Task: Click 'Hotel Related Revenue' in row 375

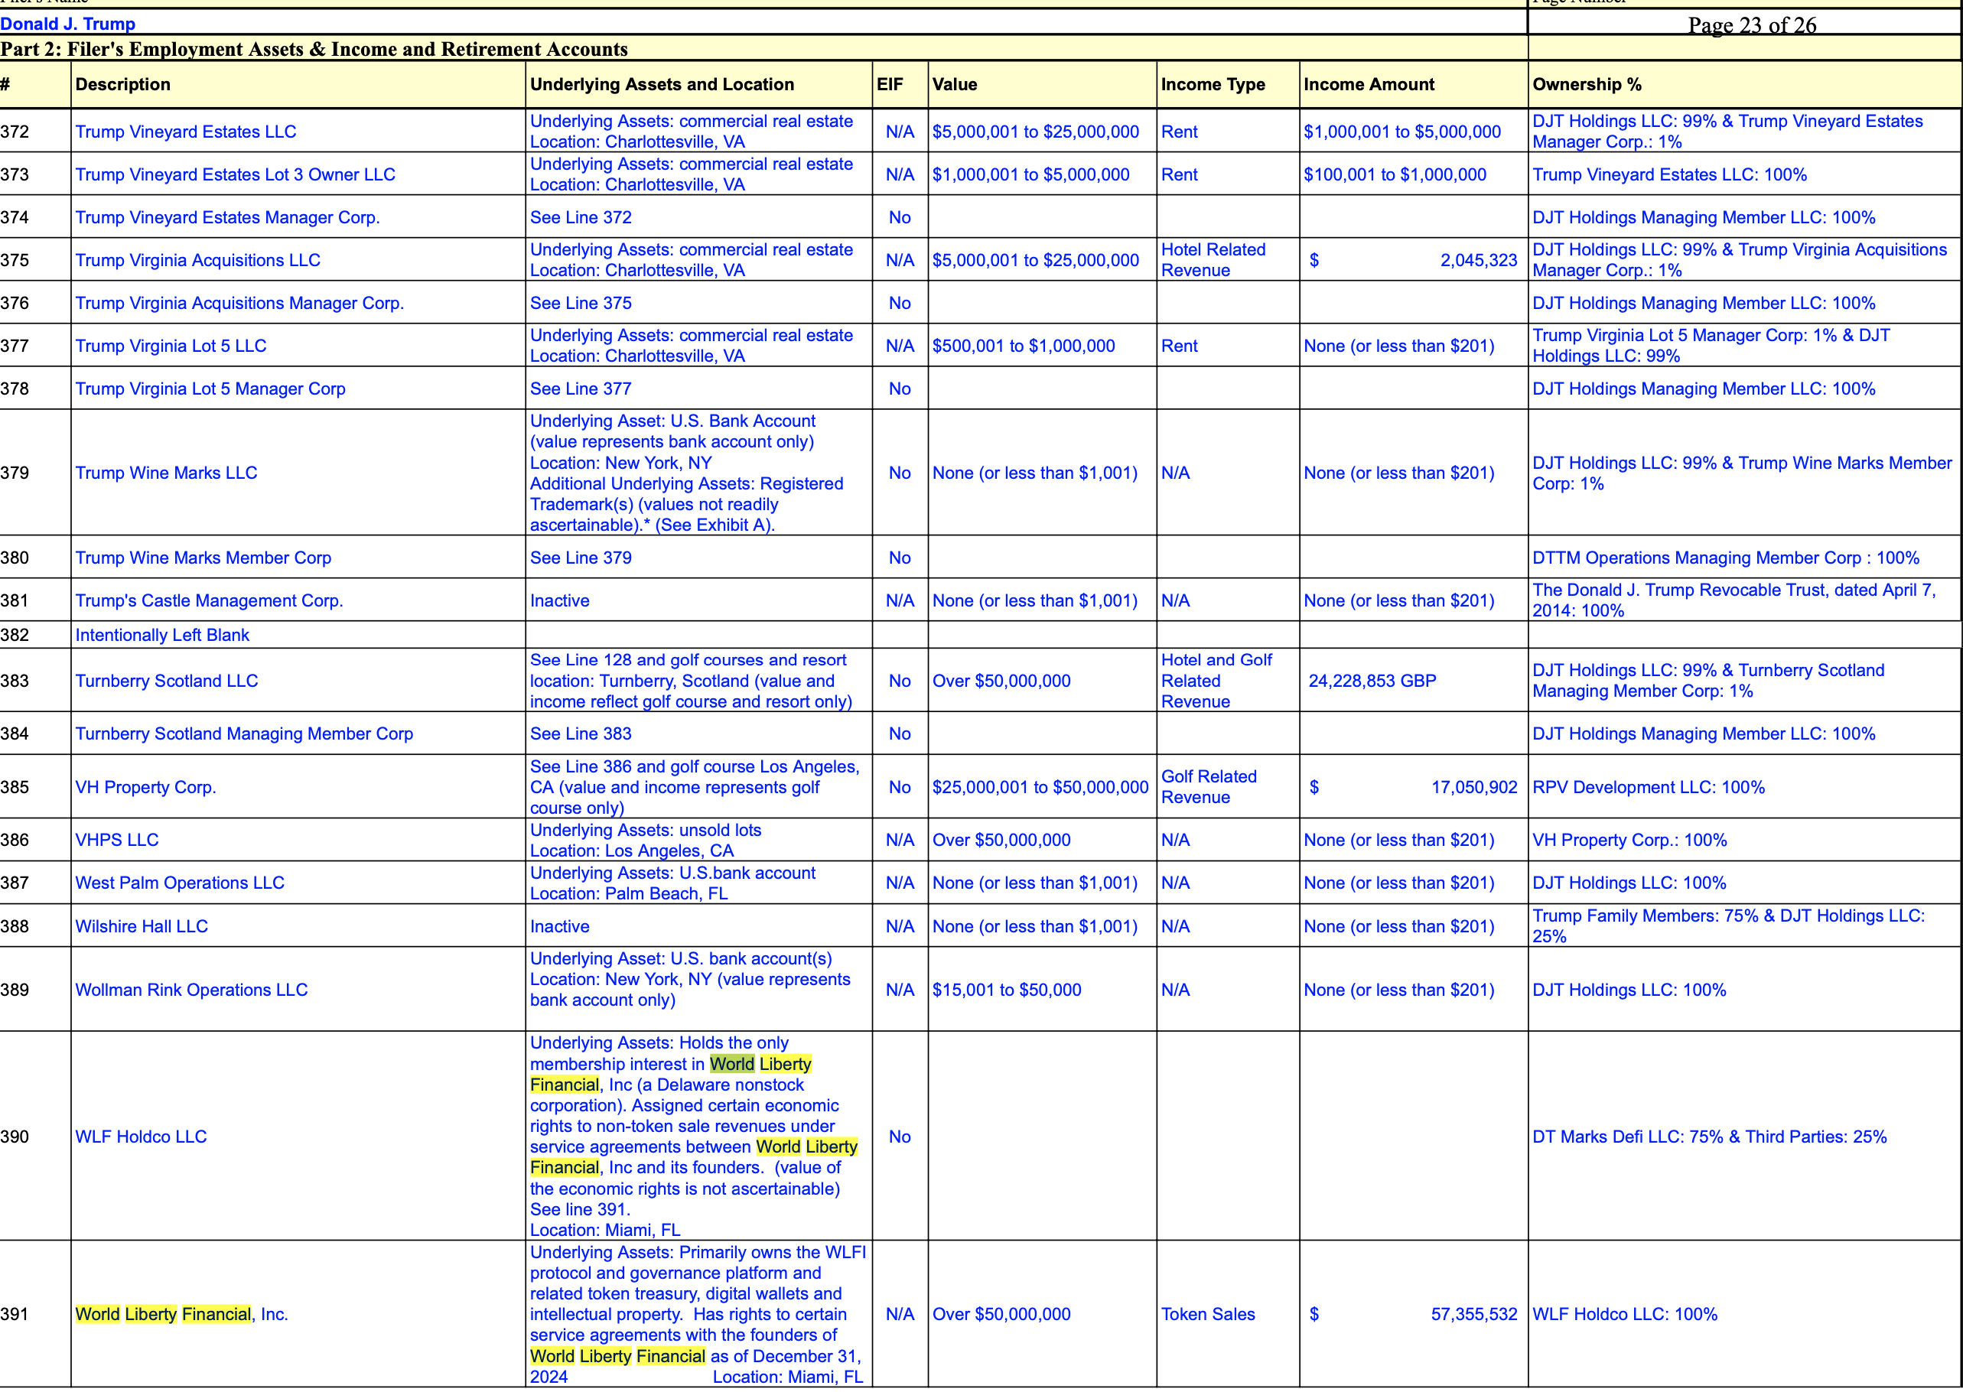Action: 1213,261
